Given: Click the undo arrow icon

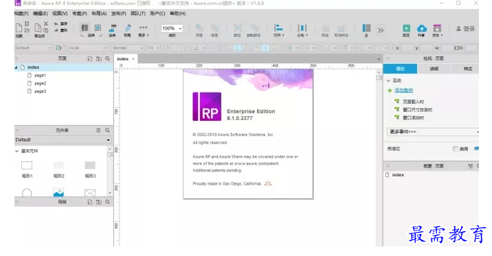Looking at the screenshot, I should 56,24.
